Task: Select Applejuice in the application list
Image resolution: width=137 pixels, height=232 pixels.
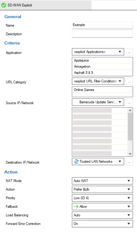Action: [102, 60]
